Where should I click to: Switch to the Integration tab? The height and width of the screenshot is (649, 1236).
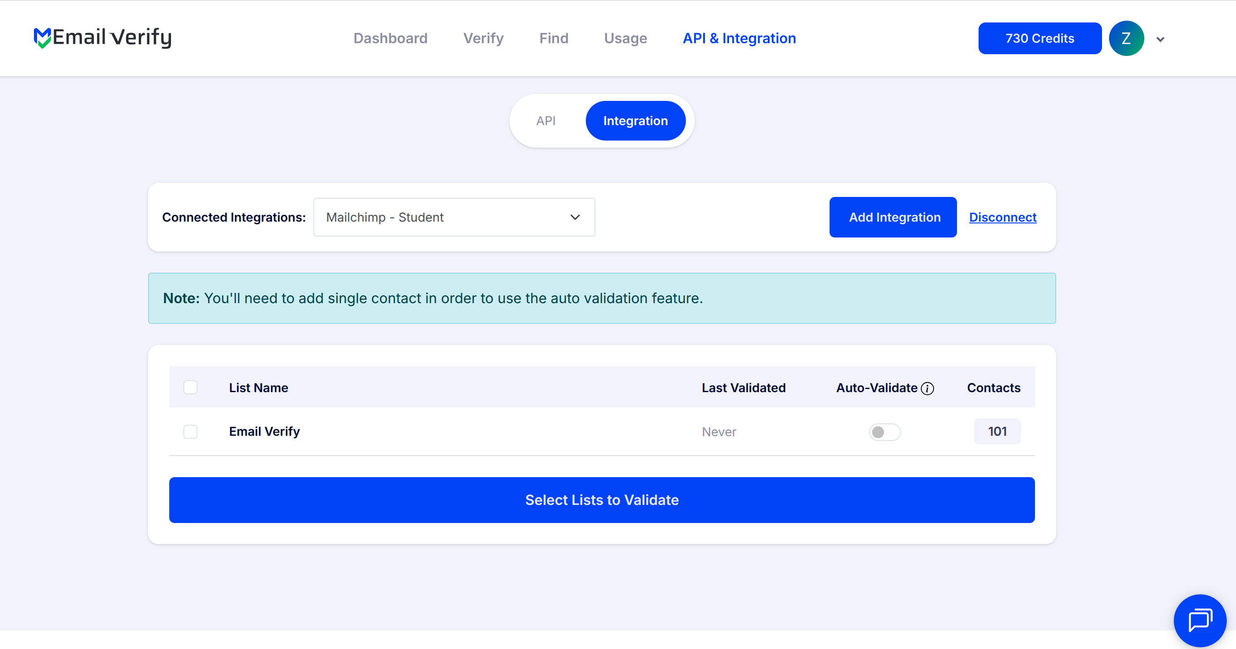[635, 121]
